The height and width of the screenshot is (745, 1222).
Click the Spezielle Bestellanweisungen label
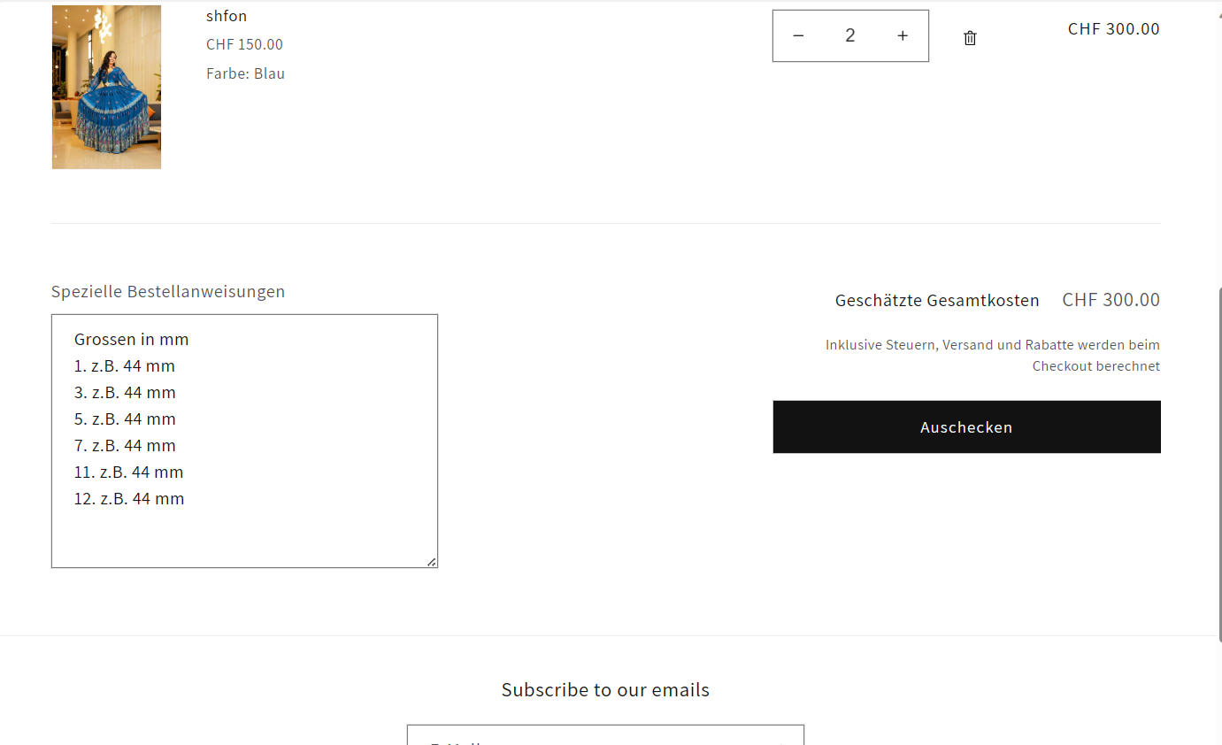point(168,292)
